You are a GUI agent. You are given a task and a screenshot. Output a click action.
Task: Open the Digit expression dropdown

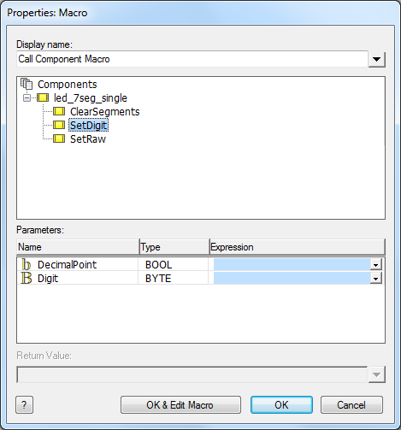[376, 279]
